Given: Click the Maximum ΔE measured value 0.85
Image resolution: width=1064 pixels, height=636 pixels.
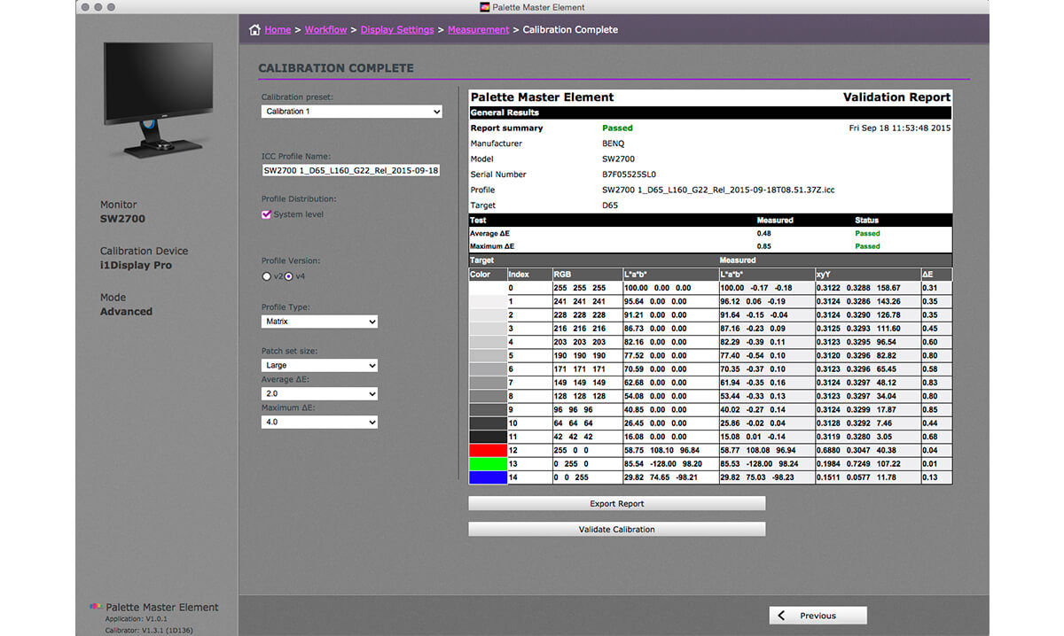Looking at the screenshot, I should (x=764, y=246).
